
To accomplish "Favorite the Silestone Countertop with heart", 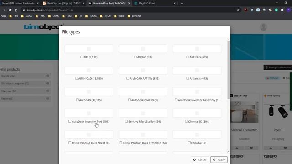I will tap(251, 148).
